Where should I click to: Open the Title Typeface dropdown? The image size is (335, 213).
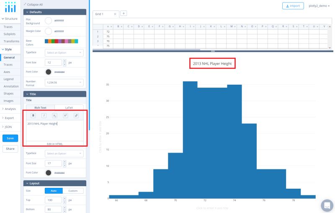click(x=64, y=153)
